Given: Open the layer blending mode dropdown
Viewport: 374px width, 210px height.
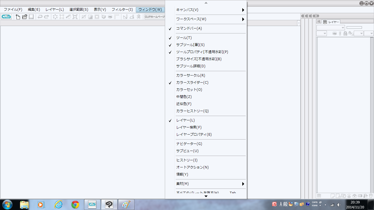Looking at the screenshot, I should coord(330,27).
